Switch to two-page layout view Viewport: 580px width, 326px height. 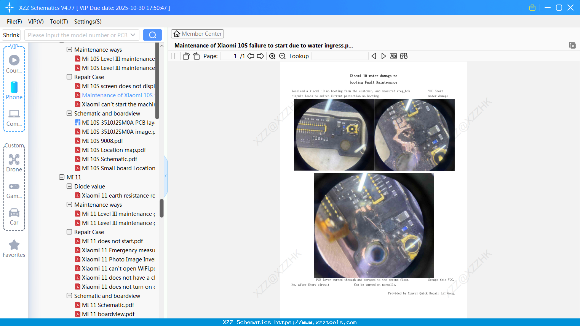175,56
